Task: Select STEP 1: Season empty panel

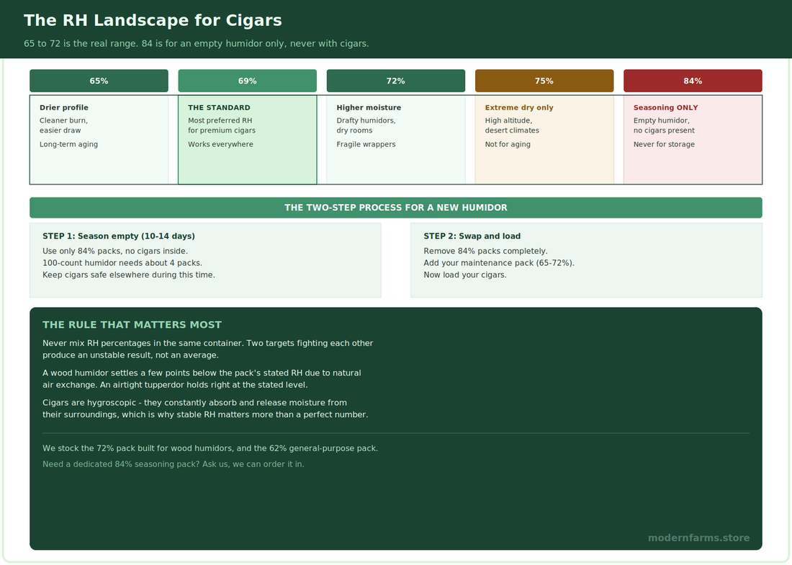Action: [x=206, y=260]
